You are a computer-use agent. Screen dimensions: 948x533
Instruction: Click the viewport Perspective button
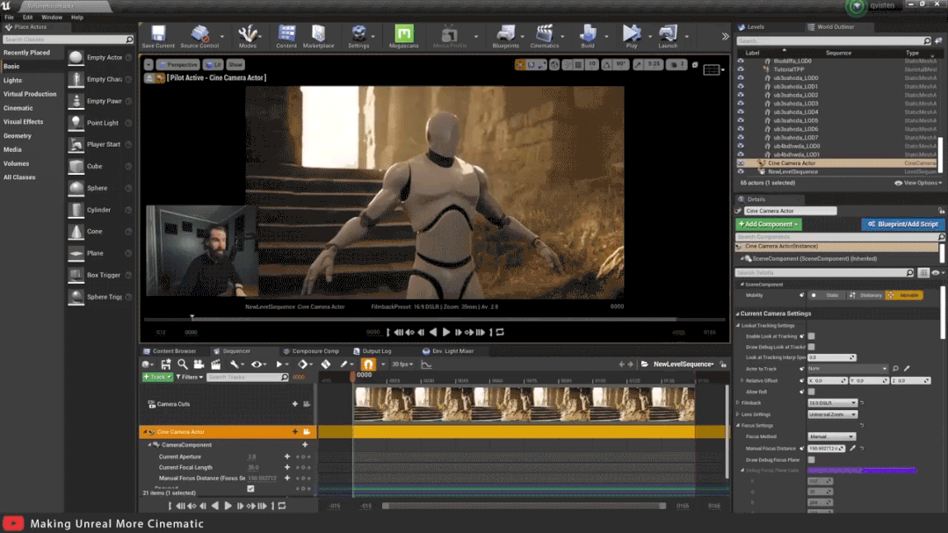coord(177,65)
